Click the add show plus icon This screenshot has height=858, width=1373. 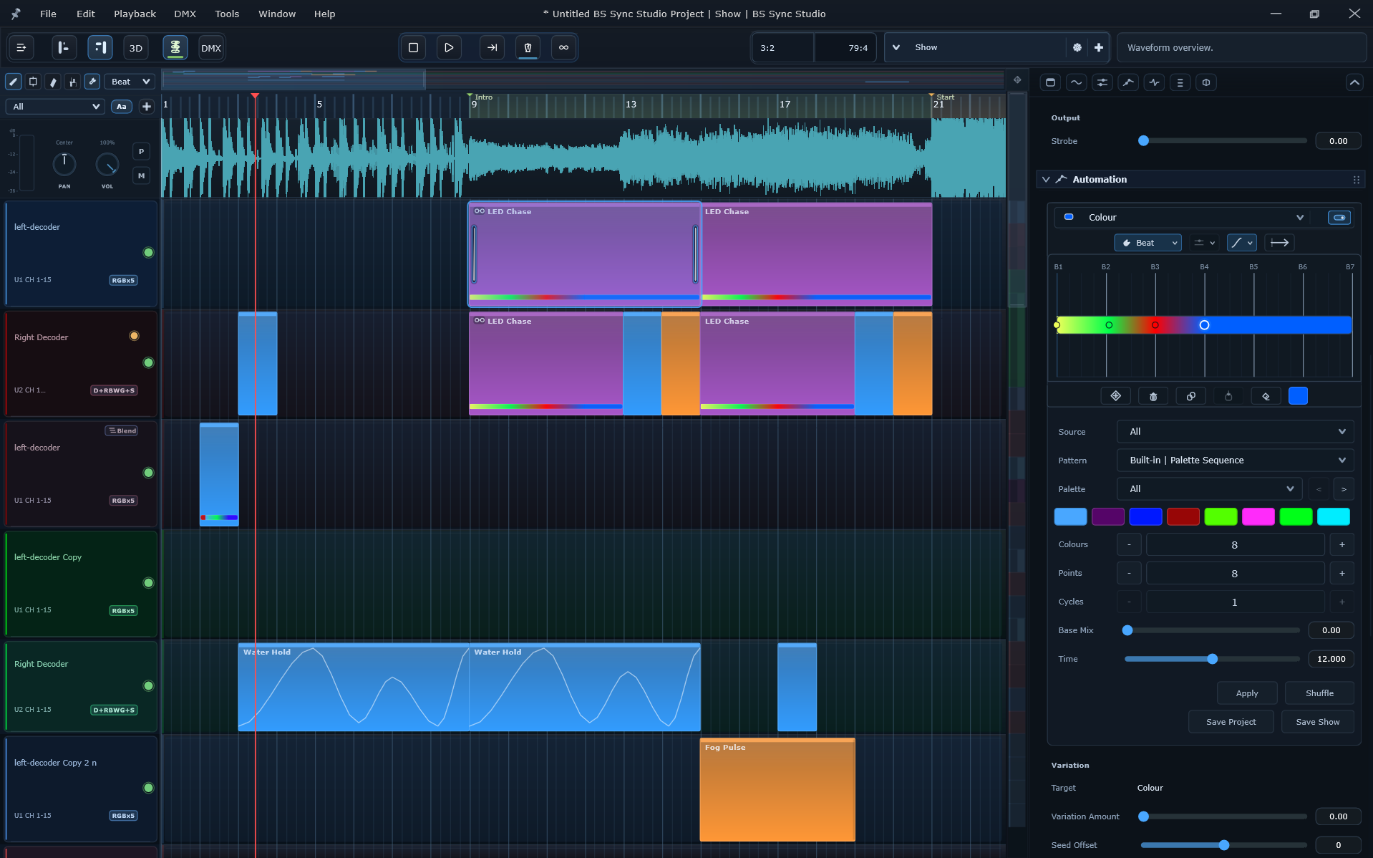coord(1099,47)
